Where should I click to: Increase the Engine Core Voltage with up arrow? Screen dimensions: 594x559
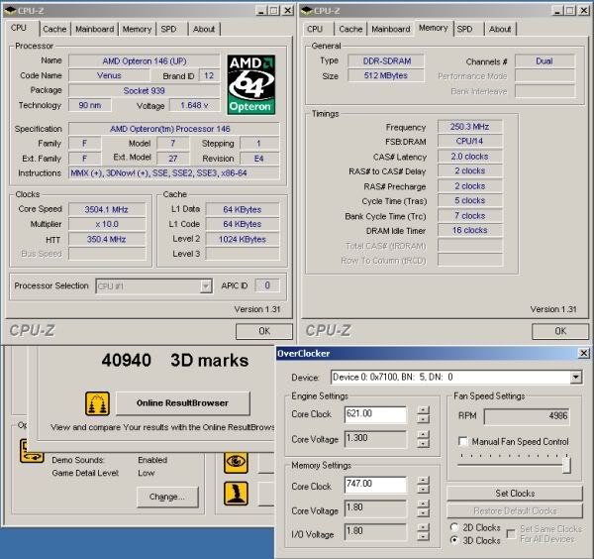[x=423, y=434]
